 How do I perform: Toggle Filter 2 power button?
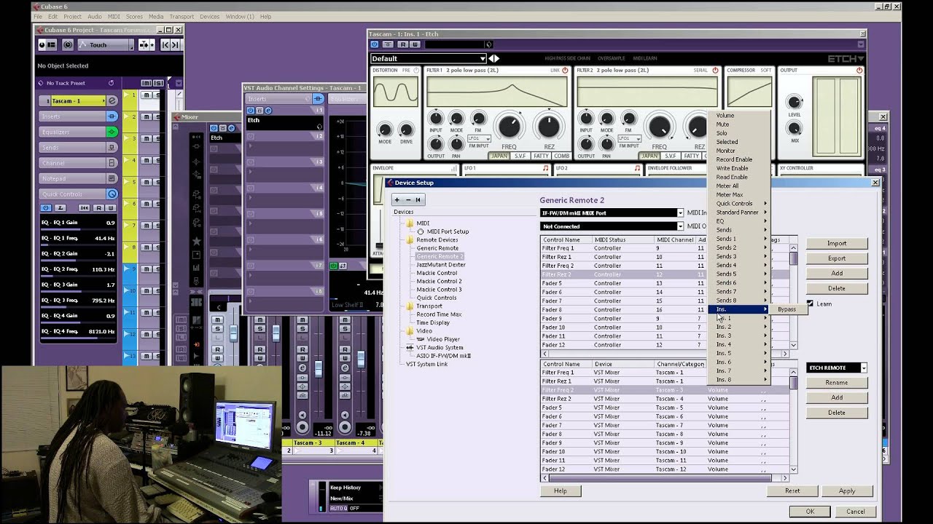(715, 71)
